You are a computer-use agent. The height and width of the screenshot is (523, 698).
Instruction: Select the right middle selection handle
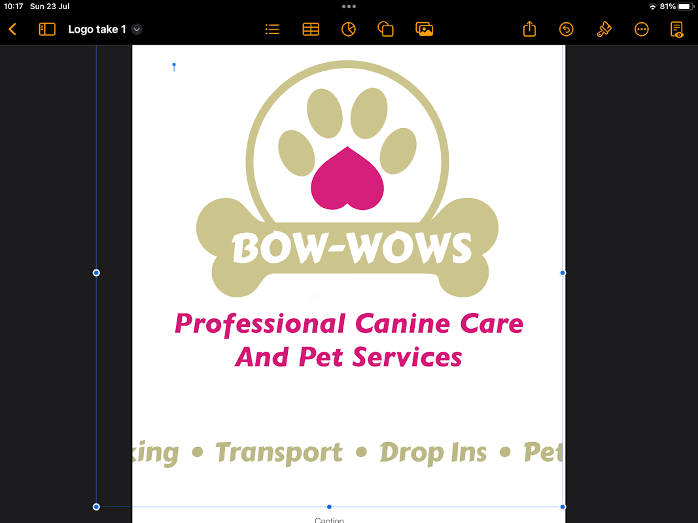[563, 273]
